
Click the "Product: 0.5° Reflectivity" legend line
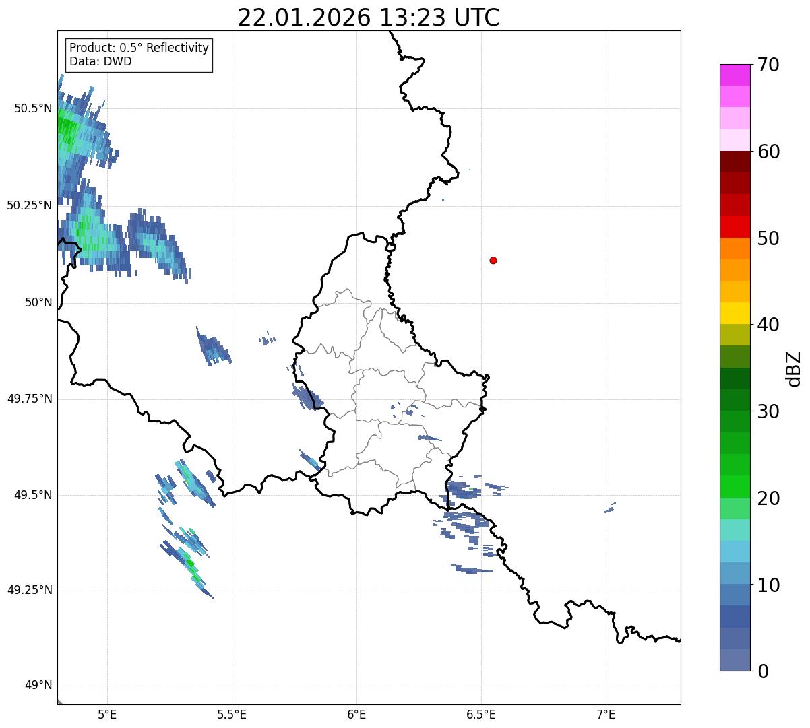click(139, 48)
